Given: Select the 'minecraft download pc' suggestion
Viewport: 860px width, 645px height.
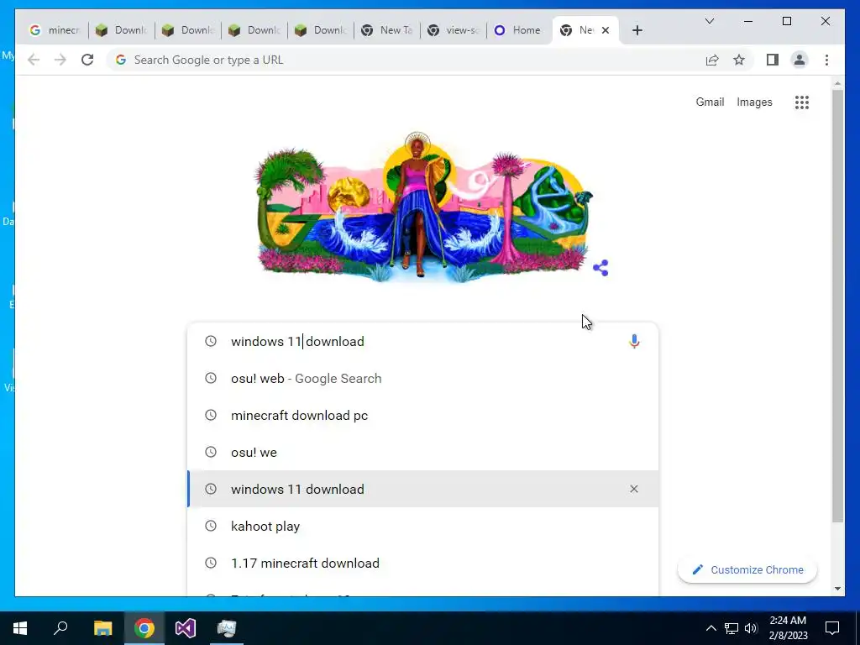Looking at the screenshot, I should coord(423,415).
